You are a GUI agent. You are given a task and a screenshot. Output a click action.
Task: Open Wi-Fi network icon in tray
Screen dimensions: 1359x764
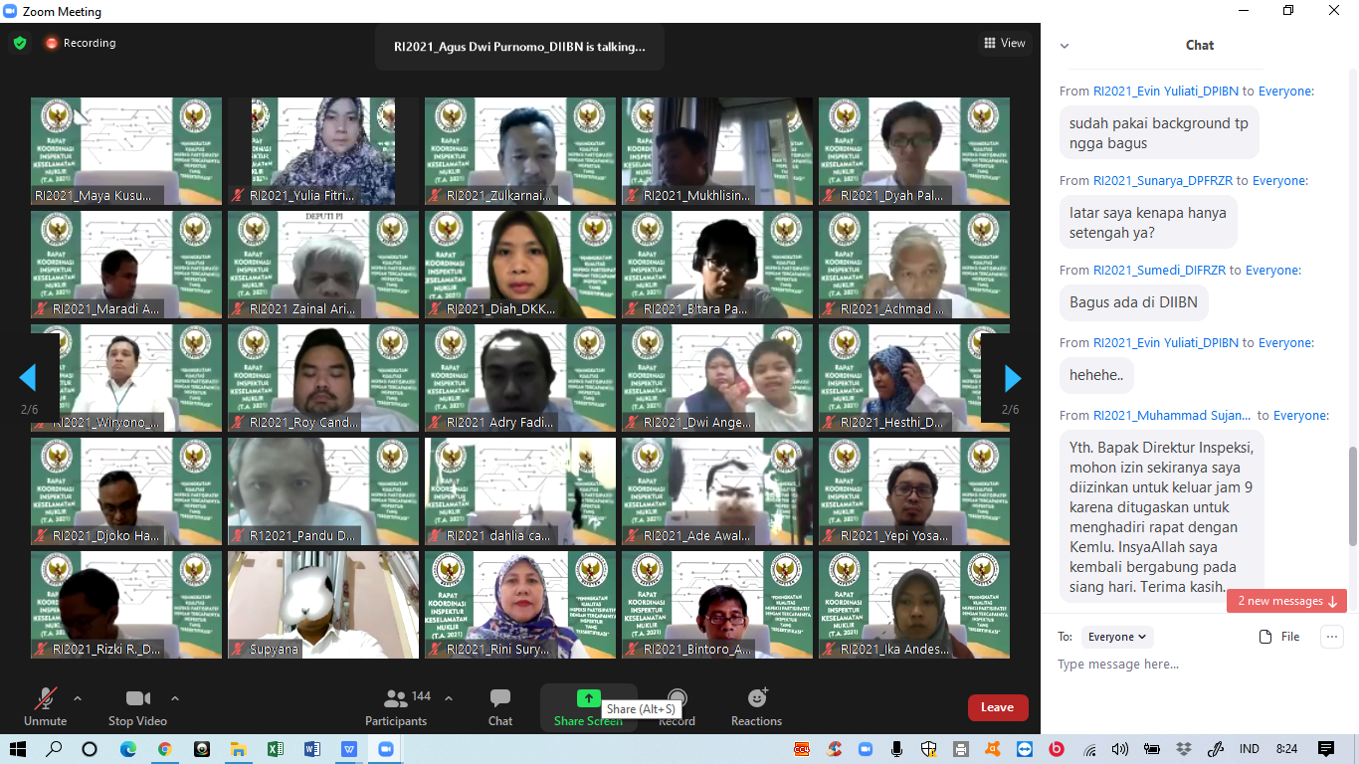click(x=1089, y=749)
